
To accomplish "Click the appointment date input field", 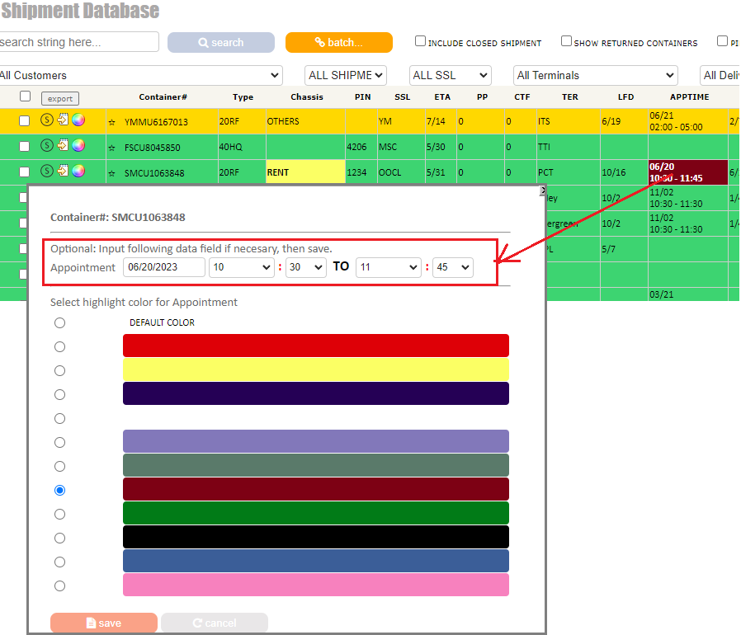I will tap(163, 267).
